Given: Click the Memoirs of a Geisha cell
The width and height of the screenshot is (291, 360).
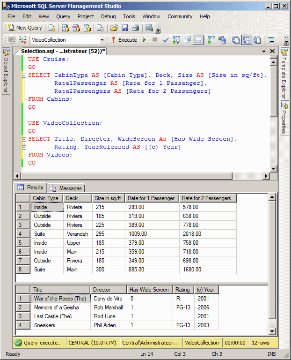Looking at the screenshot, I should (x=60, y=307).
